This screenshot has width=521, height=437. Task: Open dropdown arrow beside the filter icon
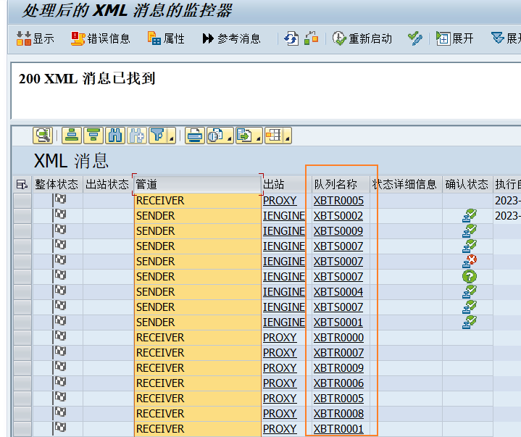point(172,136)
